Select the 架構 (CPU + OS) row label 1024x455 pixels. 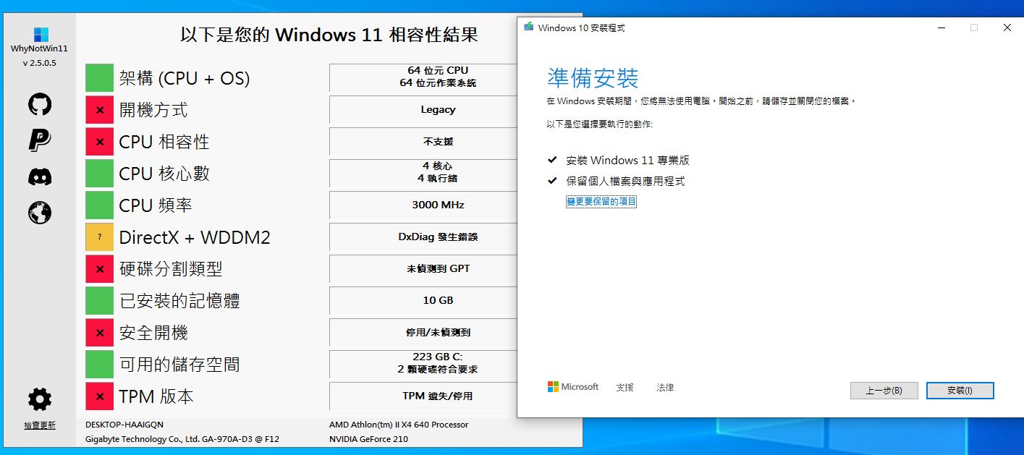point(185,78)
